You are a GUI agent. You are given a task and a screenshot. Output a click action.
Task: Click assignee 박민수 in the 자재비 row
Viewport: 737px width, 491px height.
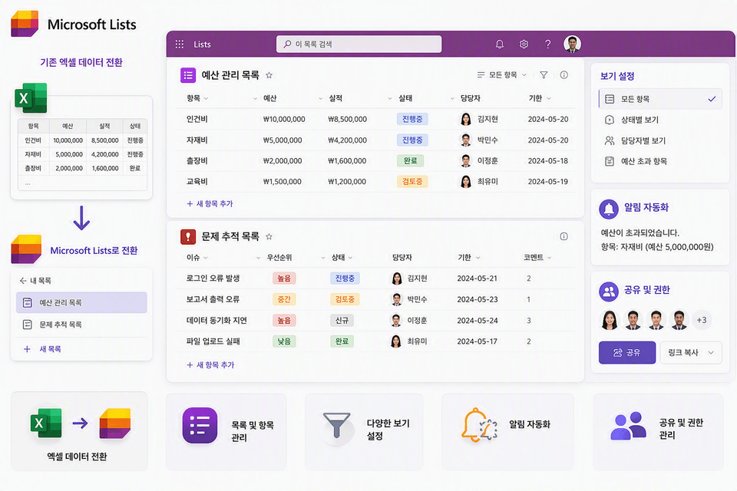(x=479, y=140)
